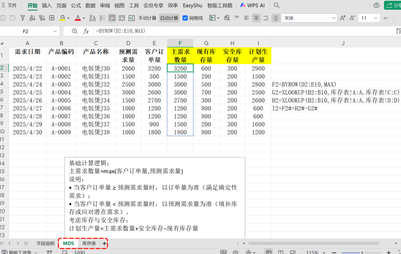Click the 手动计算 button
This screenshot has height=254, width=401.
[147, 18]
